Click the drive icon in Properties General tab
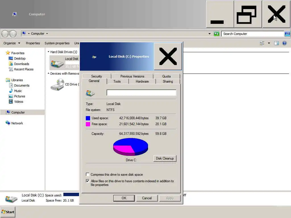Viewport: 291px width, 218px height. (x=90, y=93)
